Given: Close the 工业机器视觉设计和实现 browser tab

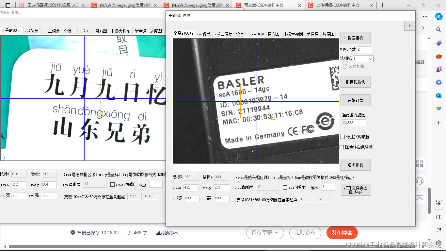Looking at the screenshot, I should click(x=82, y=6).
